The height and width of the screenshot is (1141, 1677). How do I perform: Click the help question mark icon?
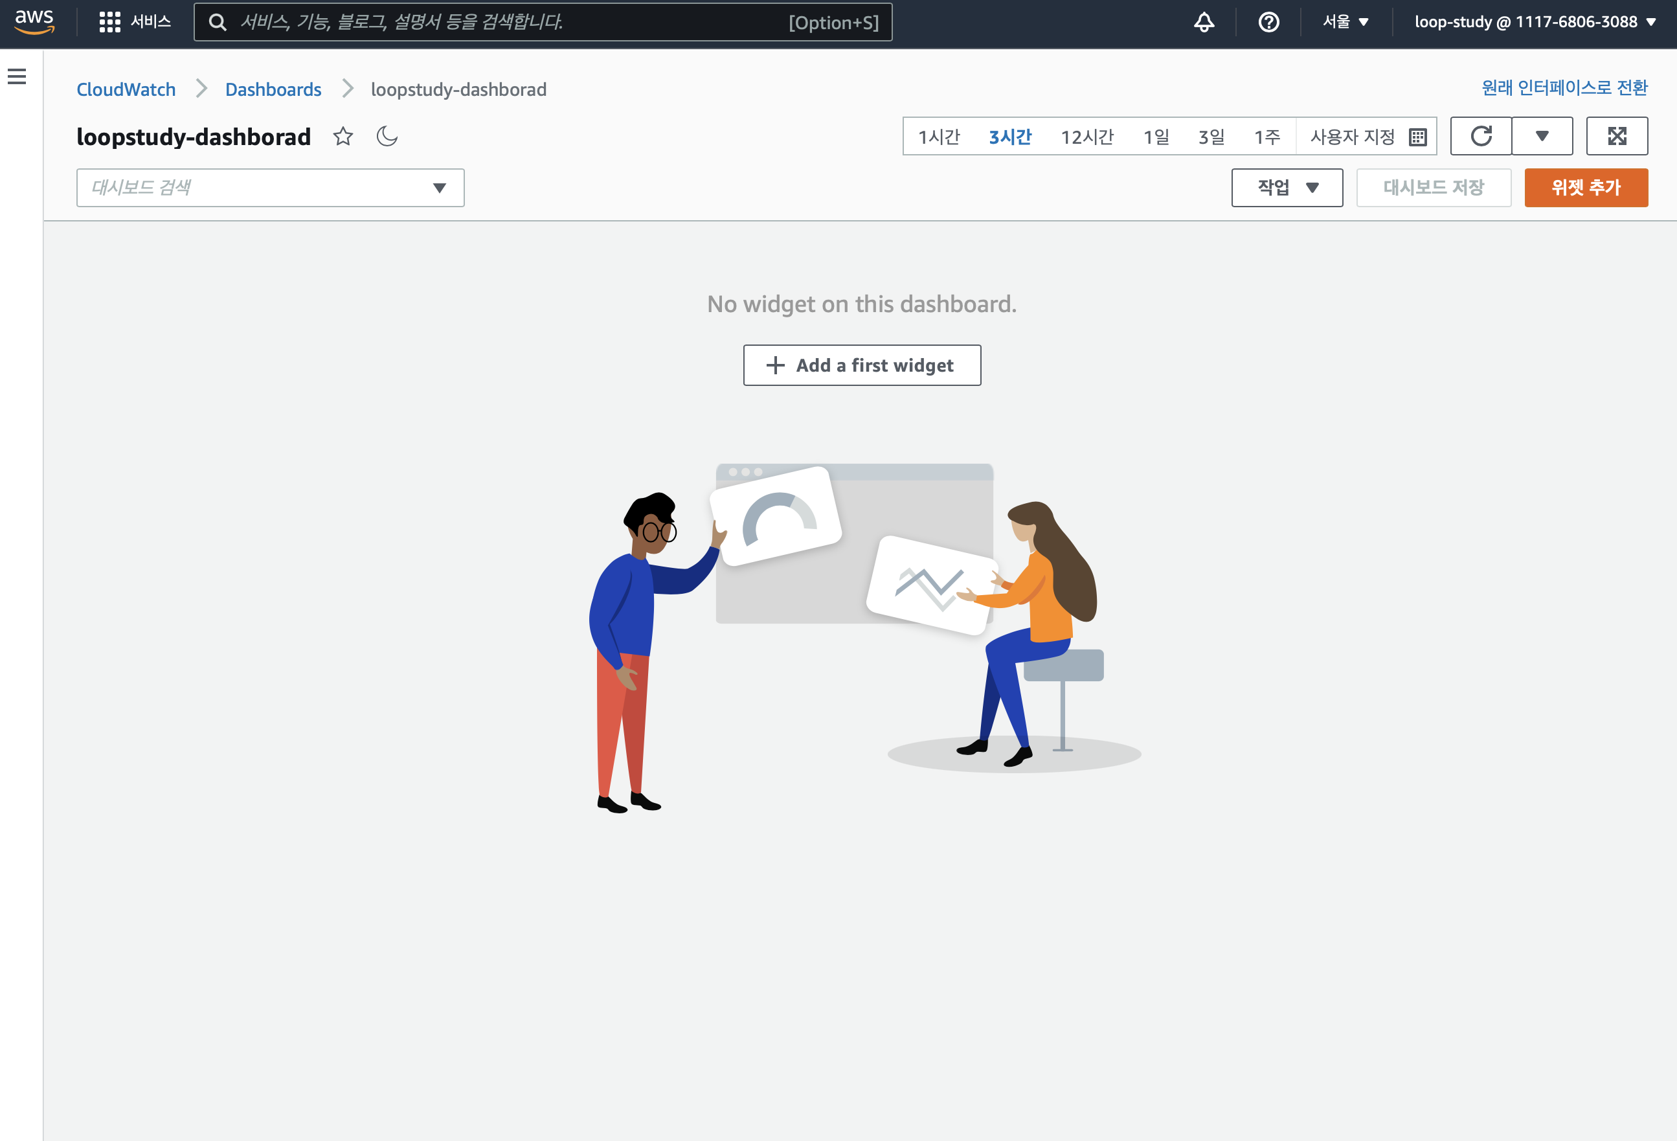pos(1268,21)
